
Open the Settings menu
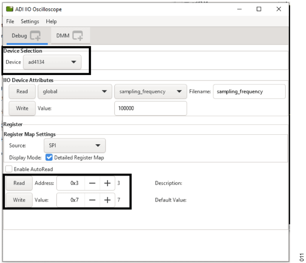click(30, 21)
